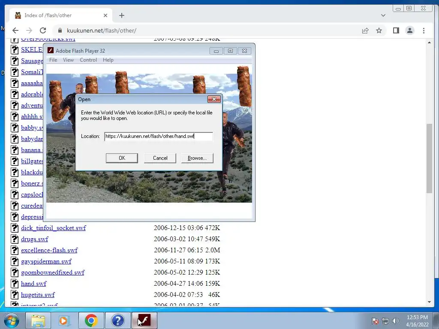Open volume tray icon

(396, 321)
